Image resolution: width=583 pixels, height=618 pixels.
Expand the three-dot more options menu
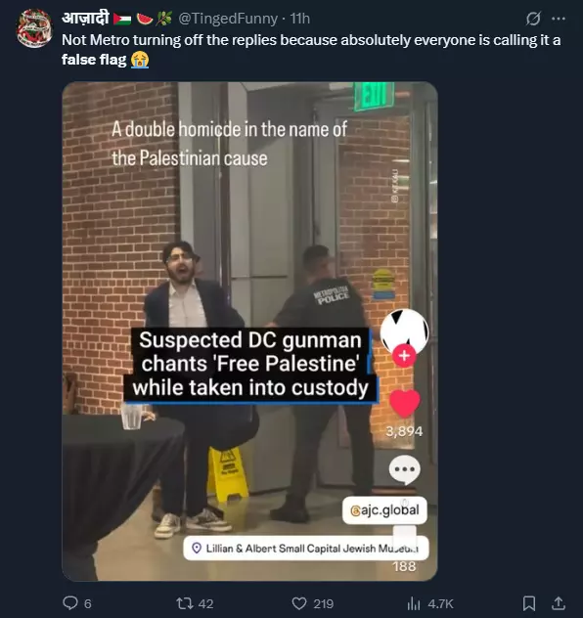click(x=559, y=19)
